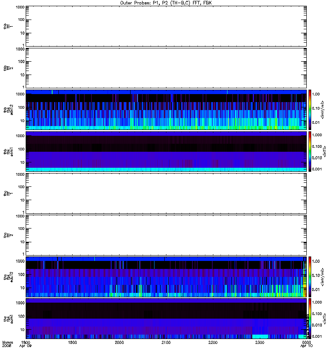This screenshot has width=332, height=355.
Task: Select the thc fbk scm1 spectrogram panel
Action: click(x=166, y=319)
